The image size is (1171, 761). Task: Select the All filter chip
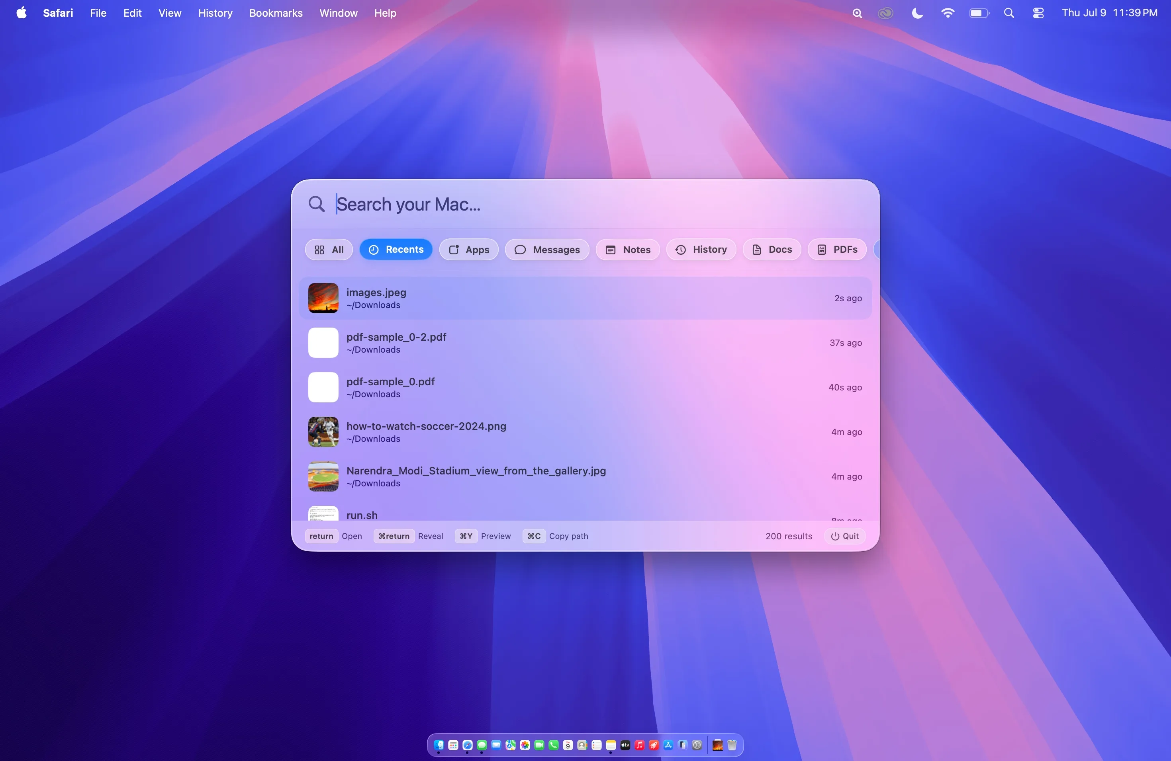(x=329, y=250)
